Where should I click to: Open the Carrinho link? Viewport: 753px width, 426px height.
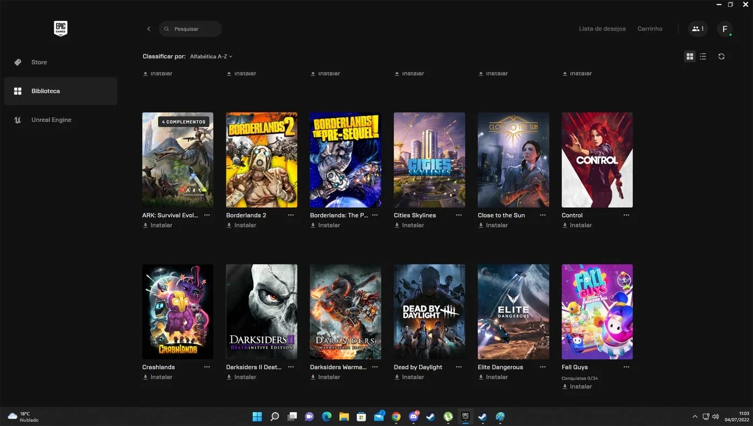pyautogui.click(x=650, y=29)
